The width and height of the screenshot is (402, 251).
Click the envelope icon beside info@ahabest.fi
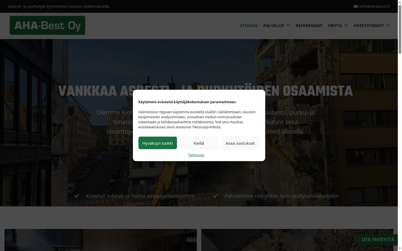point(356,6)
